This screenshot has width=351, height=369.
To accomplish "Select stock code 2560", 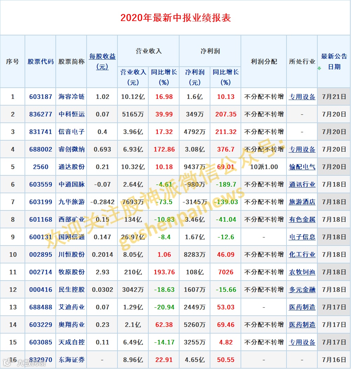I will [40, 167].
